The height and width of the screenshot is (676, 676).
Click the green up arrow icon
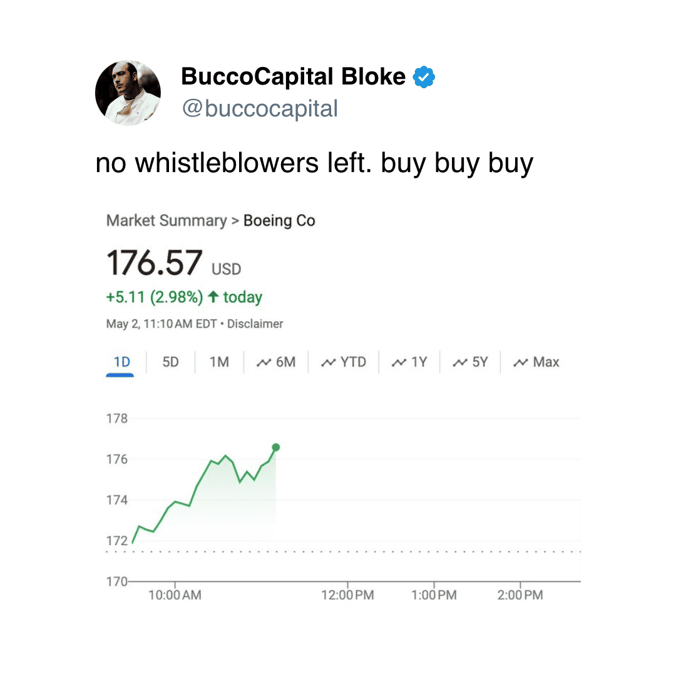tap(213, 297)
